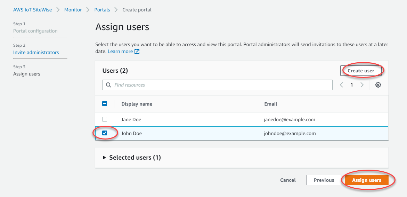Open the Learn more link
407x197 pixels.
tap(120, 52)
